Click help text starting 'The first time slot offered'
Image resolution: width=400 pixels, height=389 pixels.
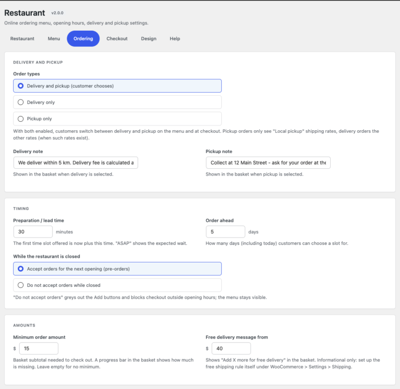[x=100, y=243]
